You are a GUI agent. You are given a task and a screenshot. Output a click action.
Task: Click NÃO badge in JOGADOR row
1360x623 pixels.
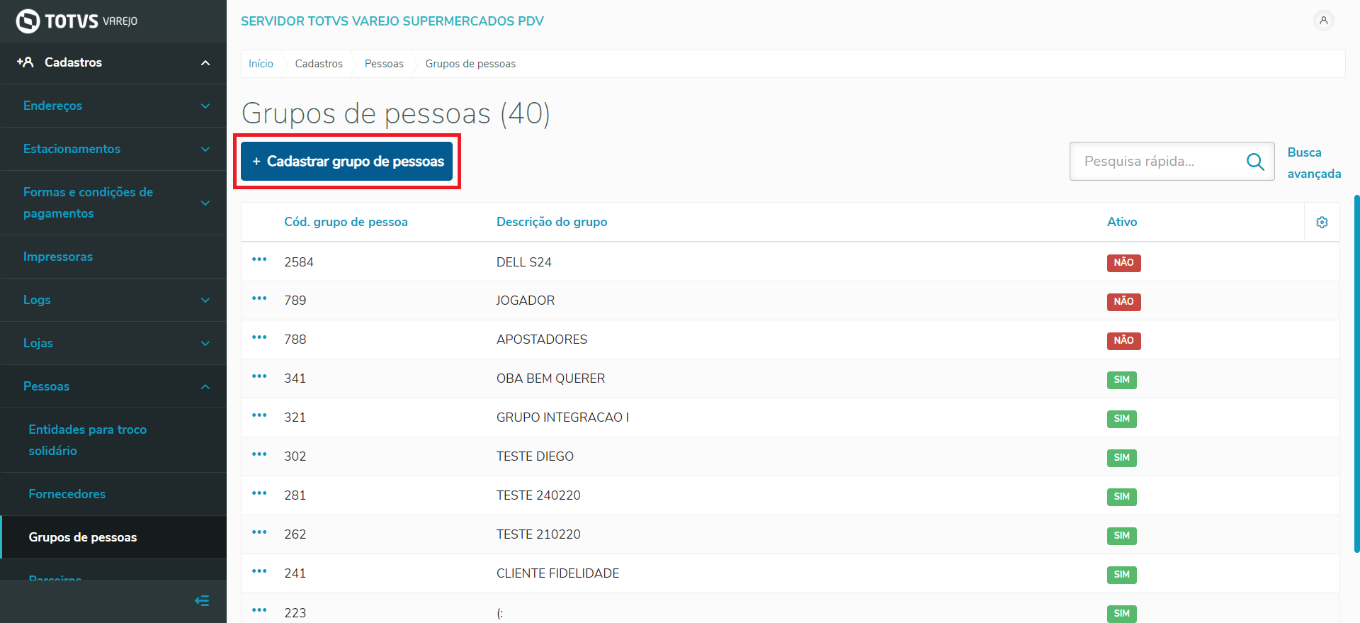[x=1123, y=302]
